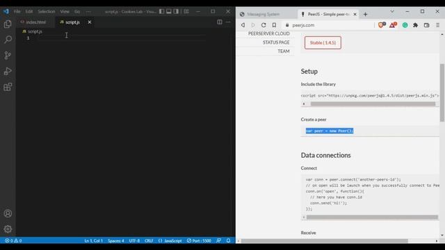Click the green extension icon
This screenshot has width=445, height=250.
[x=405, y=25]
